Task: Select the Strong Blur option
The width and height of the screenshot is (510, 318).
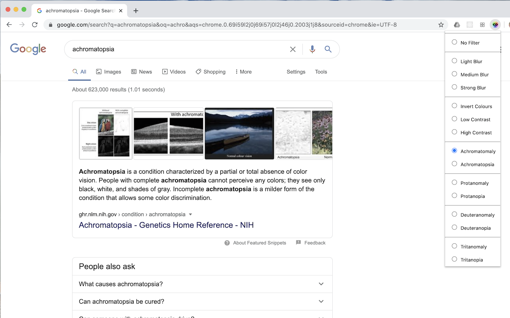Action: pos(454,87)
